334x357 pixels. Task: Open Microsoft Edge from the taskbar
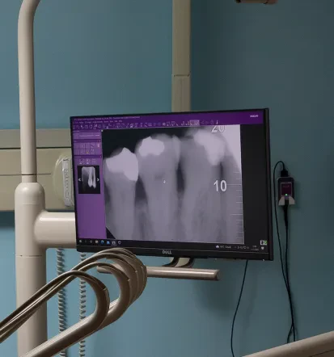click(103, 242)
